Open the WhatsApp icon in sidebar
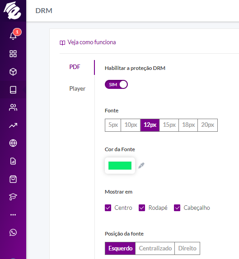239x259 pixels. point(13,232)
